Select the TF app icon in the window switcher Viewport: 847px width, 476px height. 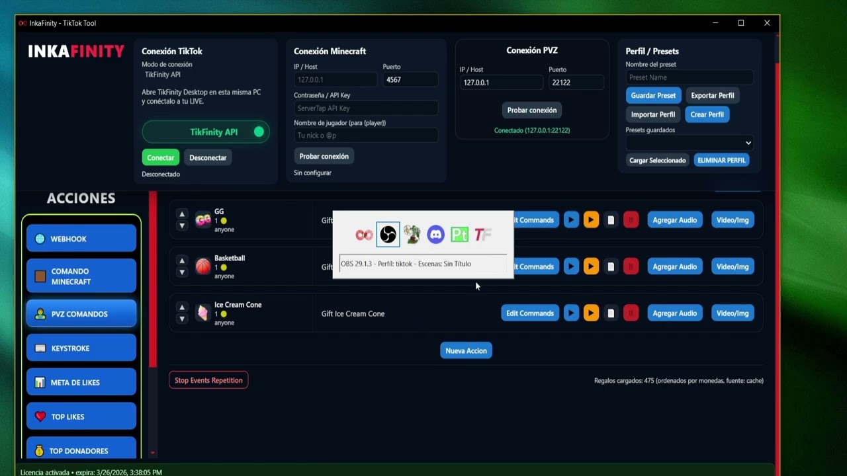pyautogui.click(x=483, y=234)
